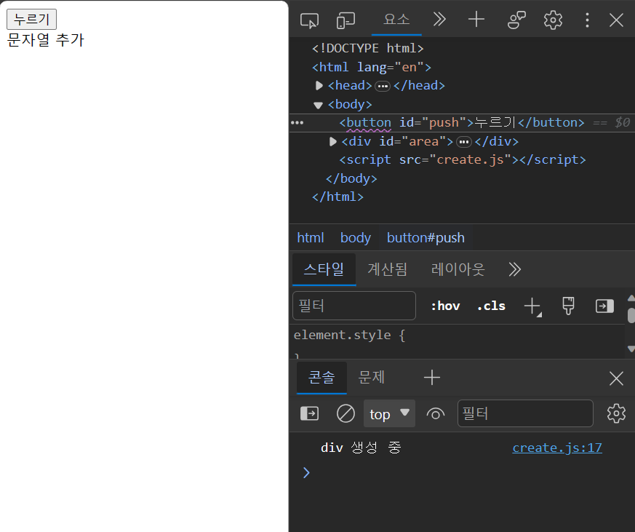
Task: Toggle computed styles sidebar icon
Action: point(604,306)
